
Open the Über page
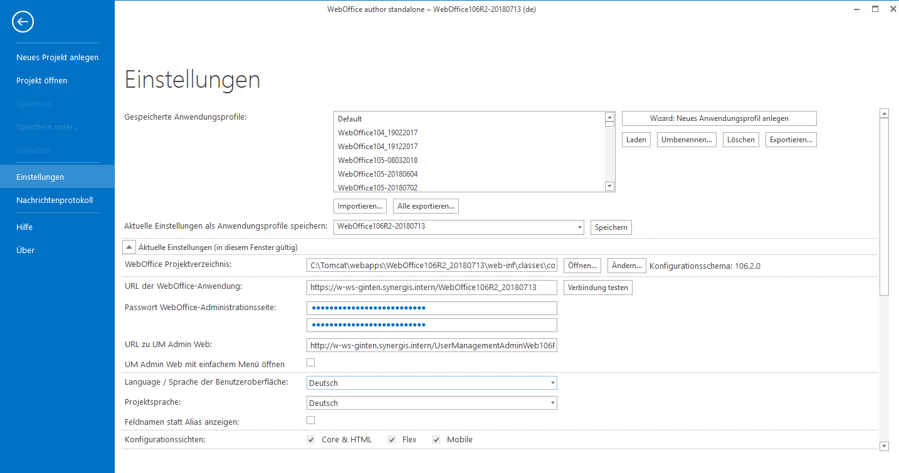pos(25,249)
